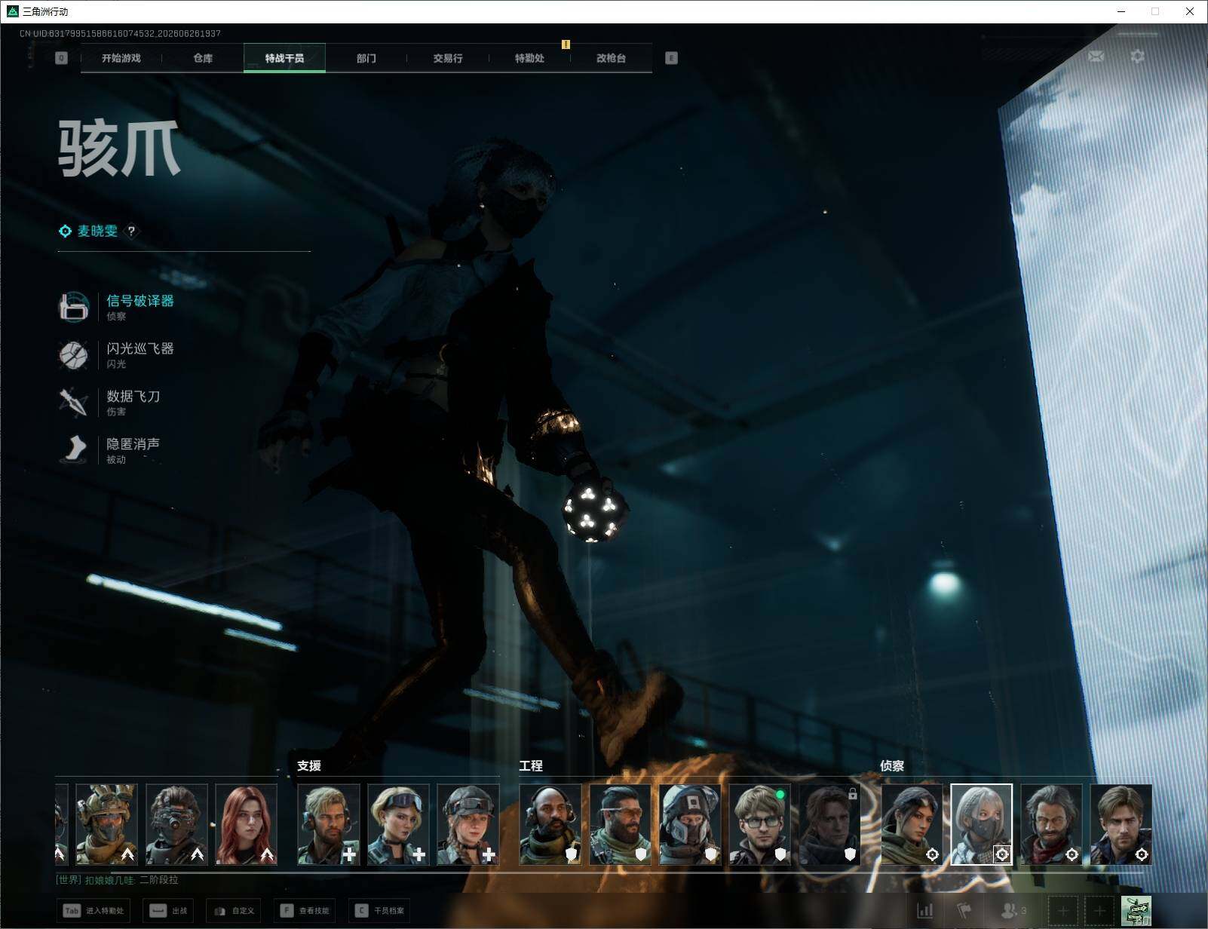1208x929 pixels.
Task: Click the 侦察 category label
Action: pyautogui.click(x=892, y=765)
